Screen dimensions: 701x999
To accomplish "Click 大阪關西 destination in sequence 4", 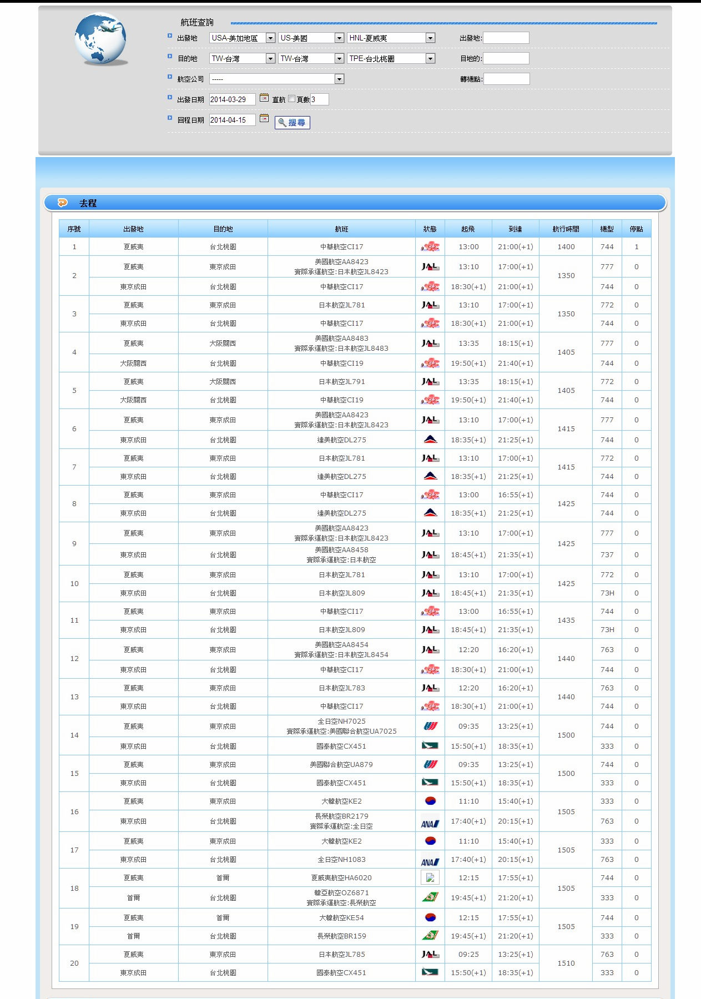I will click(x=223, y=344).
